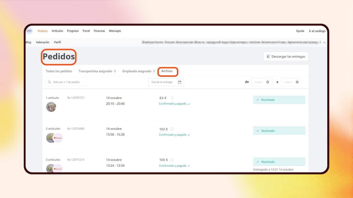Click clock icon in the 'de' time field
This screenshot has width=353, height=198.
point(268,82)
